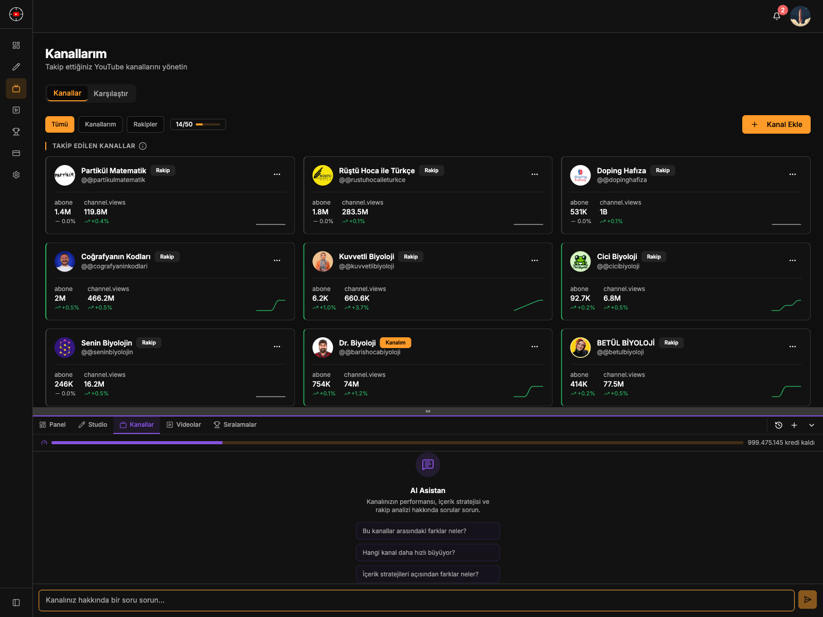
Task: Open Coğrafyanın Kodları channel avatar
Action: tap(65, 262)
